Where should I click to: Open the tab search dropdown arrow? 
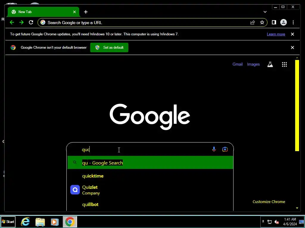coord(265,12)
